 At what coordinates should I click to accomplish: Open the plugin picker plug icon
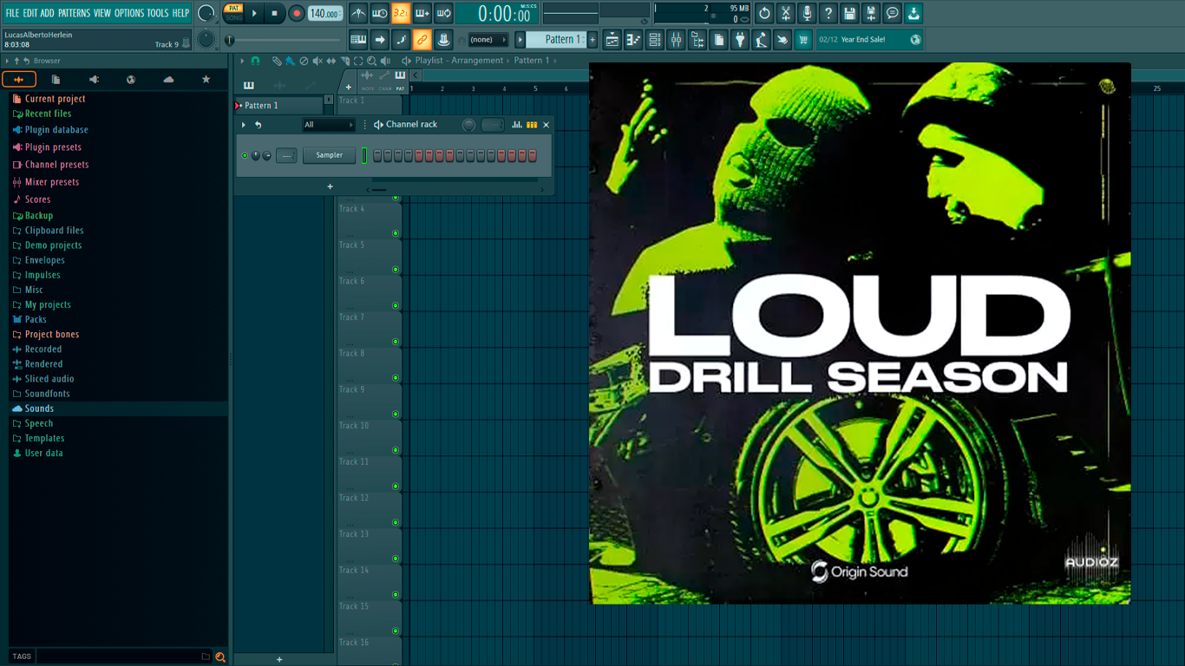coord(740,39)
